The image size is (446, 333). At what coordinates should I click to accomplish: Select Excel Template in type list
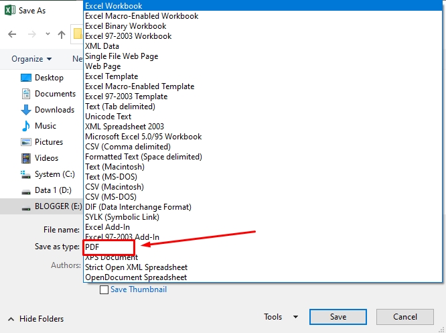[263, 76]
